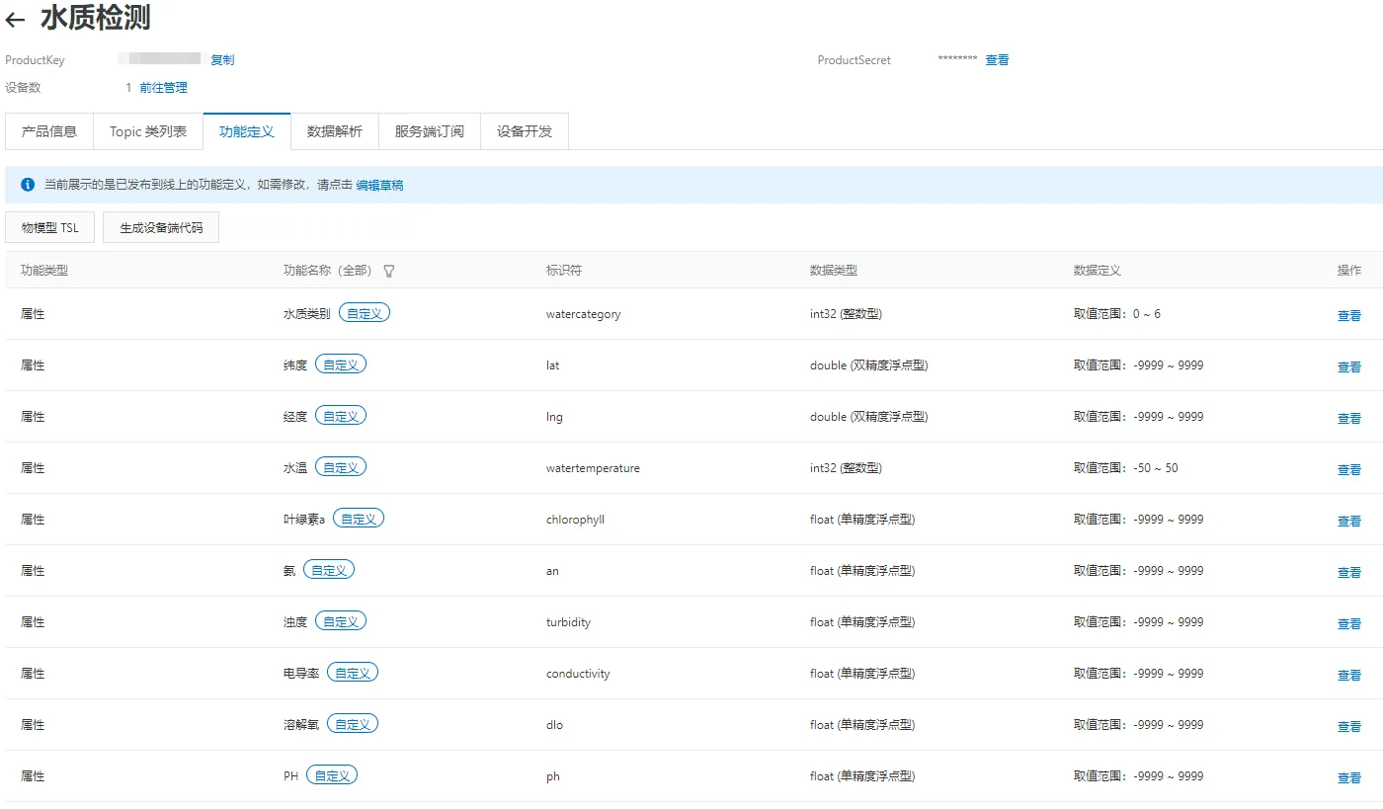Select the watertemperature identifier text
Image resolution: width=1383 pixels, height=809 pixels.
pos(593,468)
